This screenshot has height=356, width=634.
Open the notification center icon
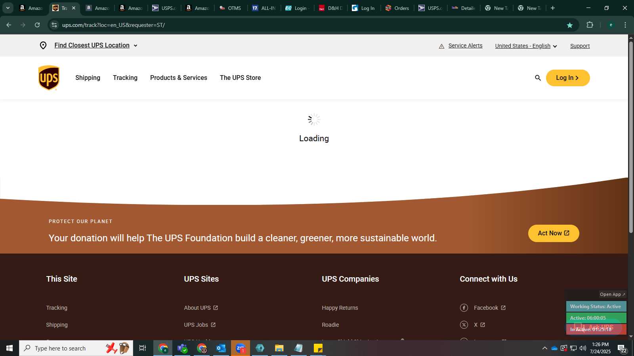click(622, 348)
